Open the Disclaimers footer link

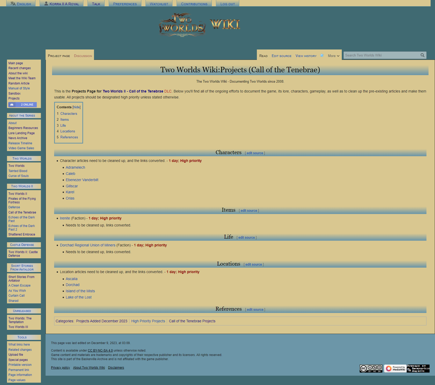click(116, 368)
